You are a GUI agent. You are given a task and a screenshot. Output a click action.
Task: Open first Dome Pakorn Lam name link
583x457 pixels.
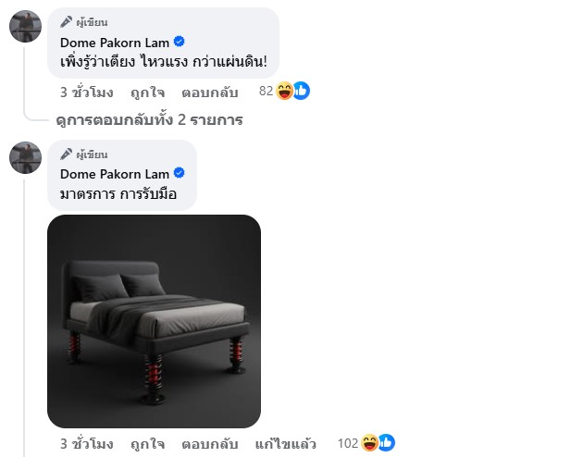click(115, 43)
